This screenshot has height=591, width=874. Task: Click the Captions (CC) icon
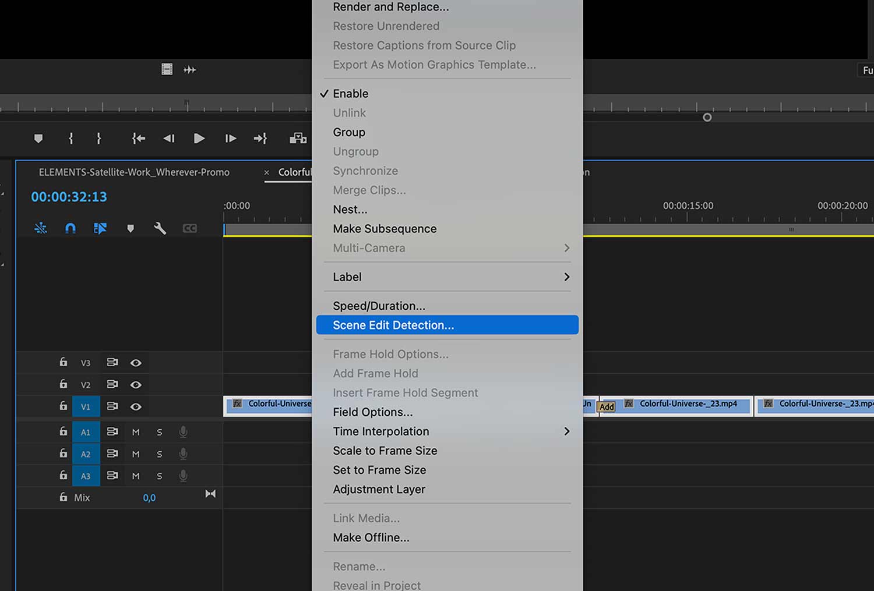click(x=190, y=228)
